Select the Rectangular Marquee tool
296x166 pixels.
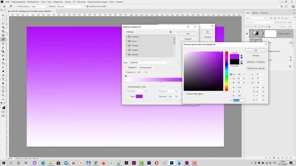pos(3,19)
